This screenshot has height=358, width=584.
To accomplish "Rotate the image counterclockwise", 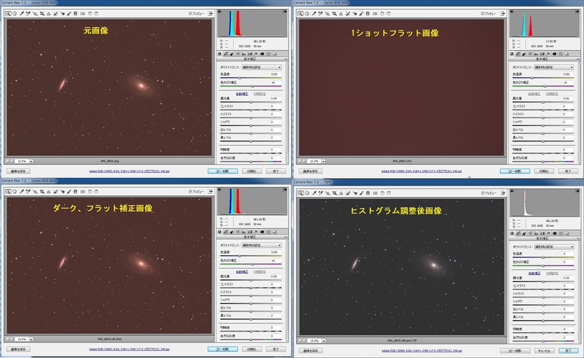I will pyautogui.click(x=90, y=14).
